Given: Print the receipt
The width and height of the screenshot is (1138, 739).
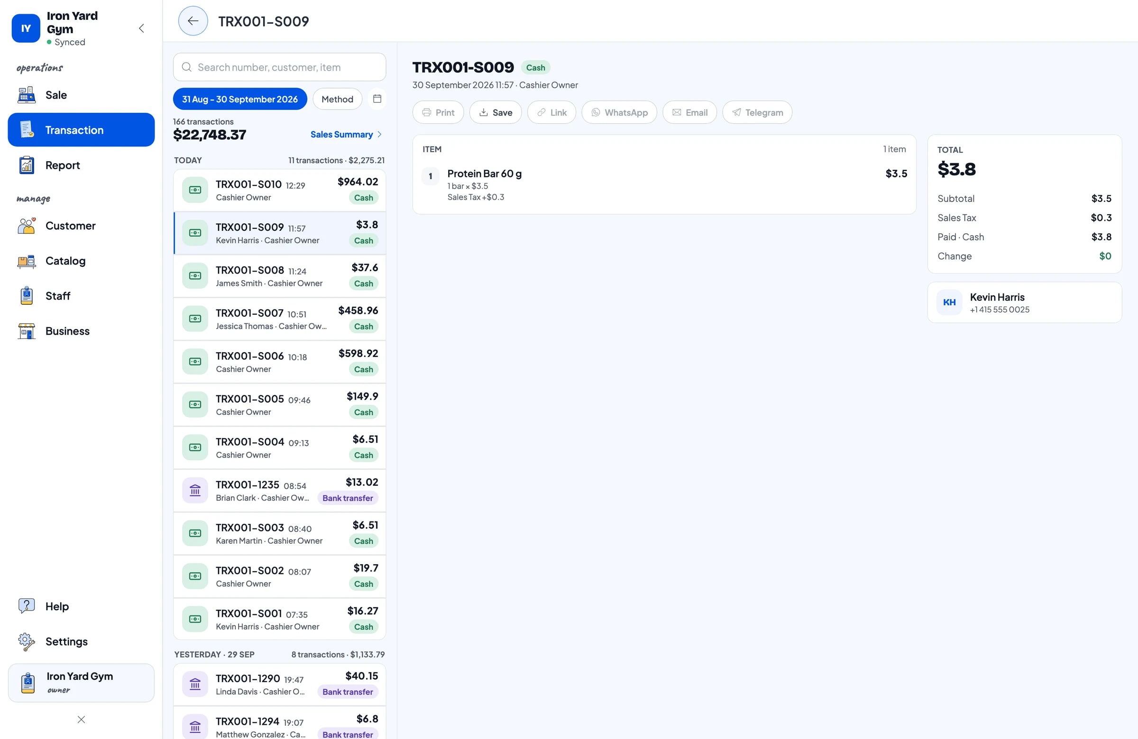Looking at the screenshot, I should 438,112.
